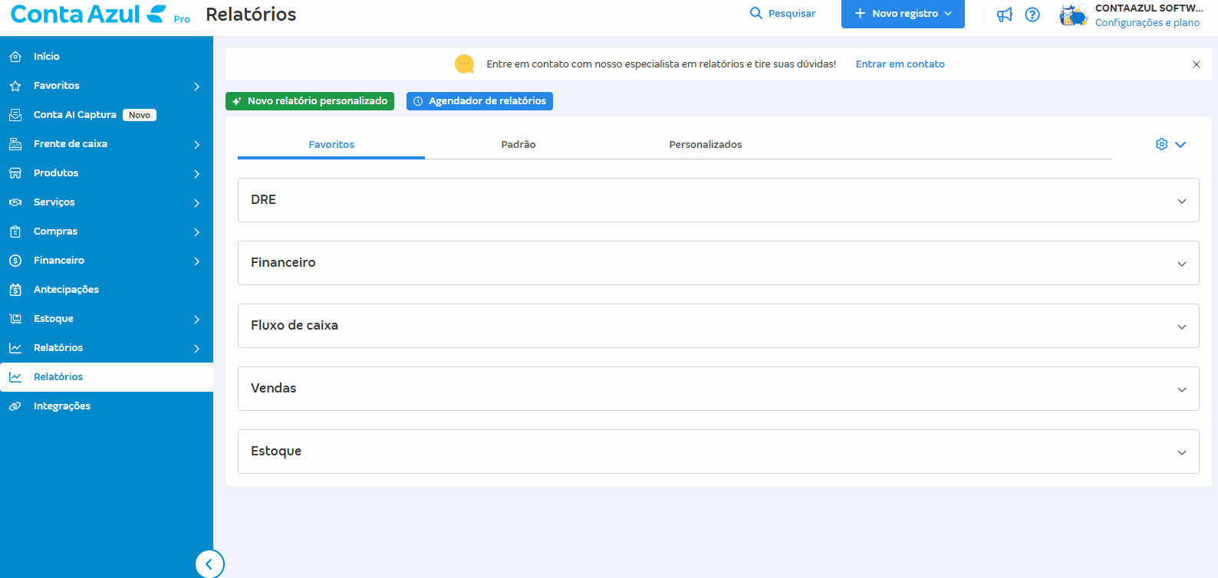Click the Integrações link icon
This screenshot has width=1218, height=578.
pos(15,406)
